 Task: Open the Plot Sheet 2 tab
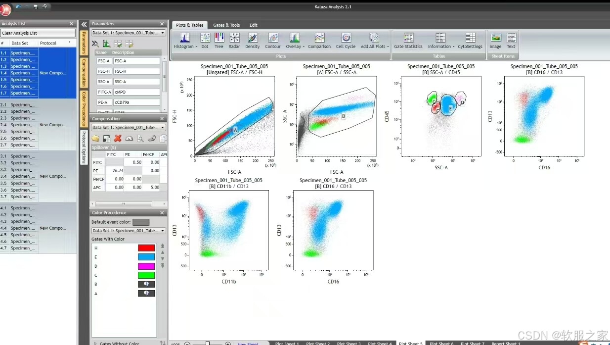(318, 343)
